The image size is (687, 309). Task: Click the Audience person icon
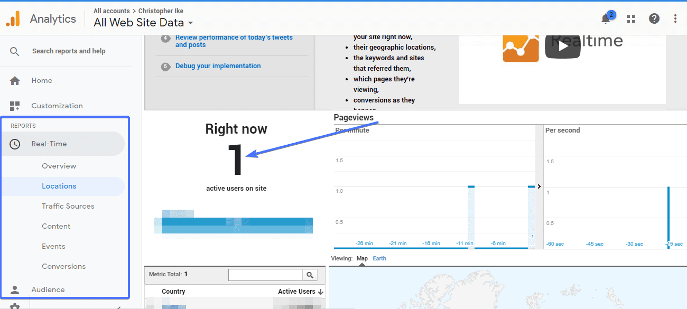[15, 289]
